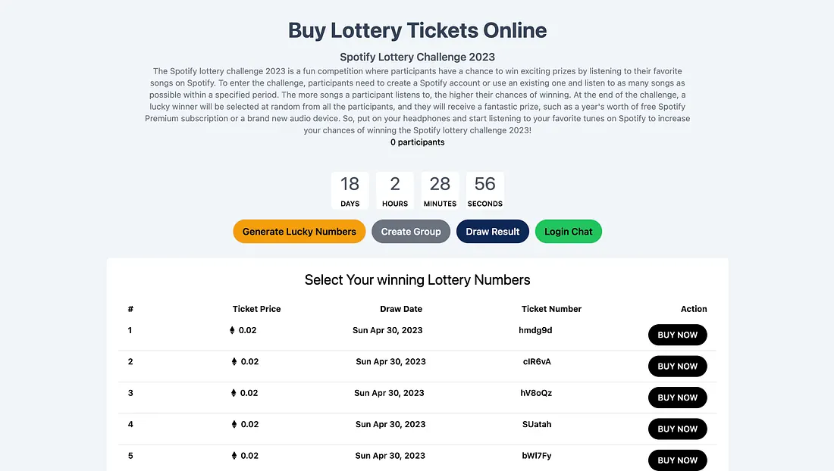Click the Seconds countdown box
The image size is (834, 471).
[484, 190]
